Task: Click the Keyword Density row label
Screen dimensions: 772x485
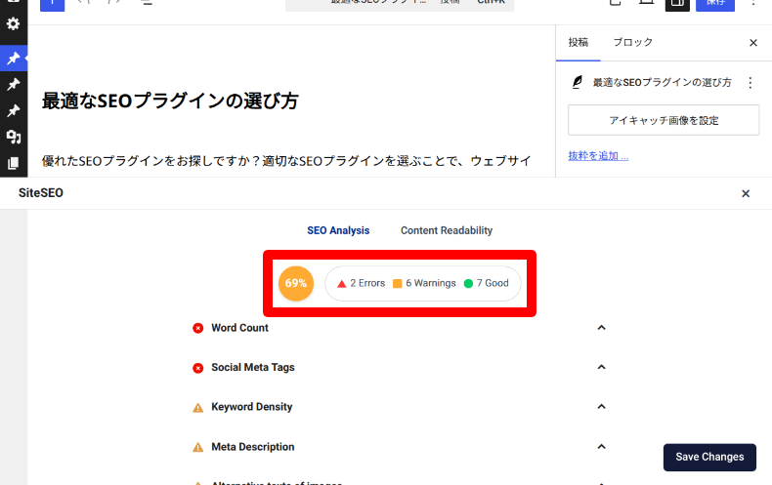Action: pyautogui.click(x=251, y=407)
